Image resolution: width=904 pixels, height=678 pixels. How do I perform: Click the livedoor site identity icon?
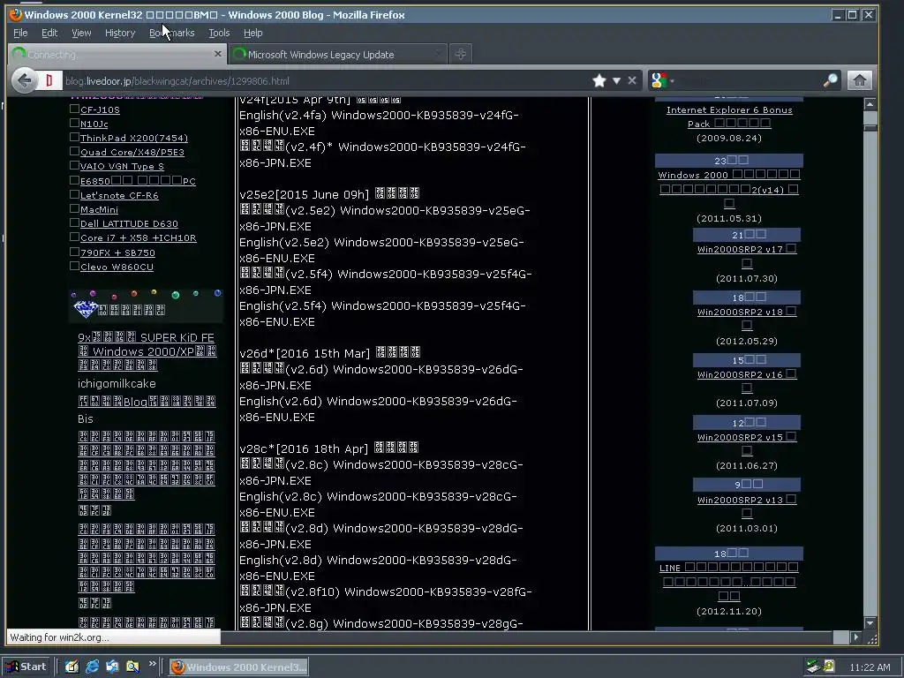(49, 80)
